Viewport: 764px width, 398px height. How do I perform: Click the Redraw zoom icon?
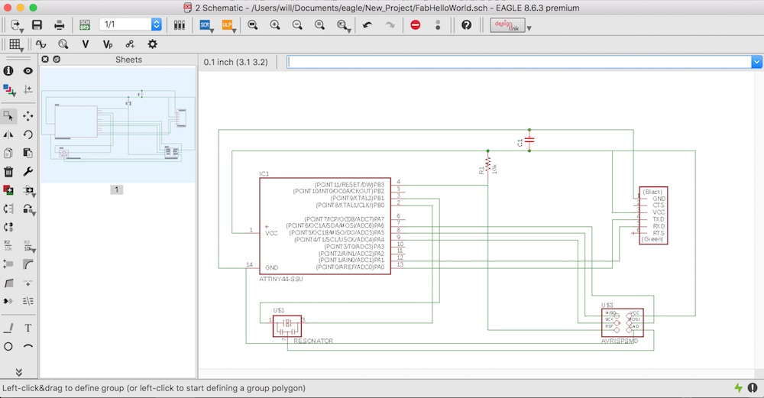point(319,25)
